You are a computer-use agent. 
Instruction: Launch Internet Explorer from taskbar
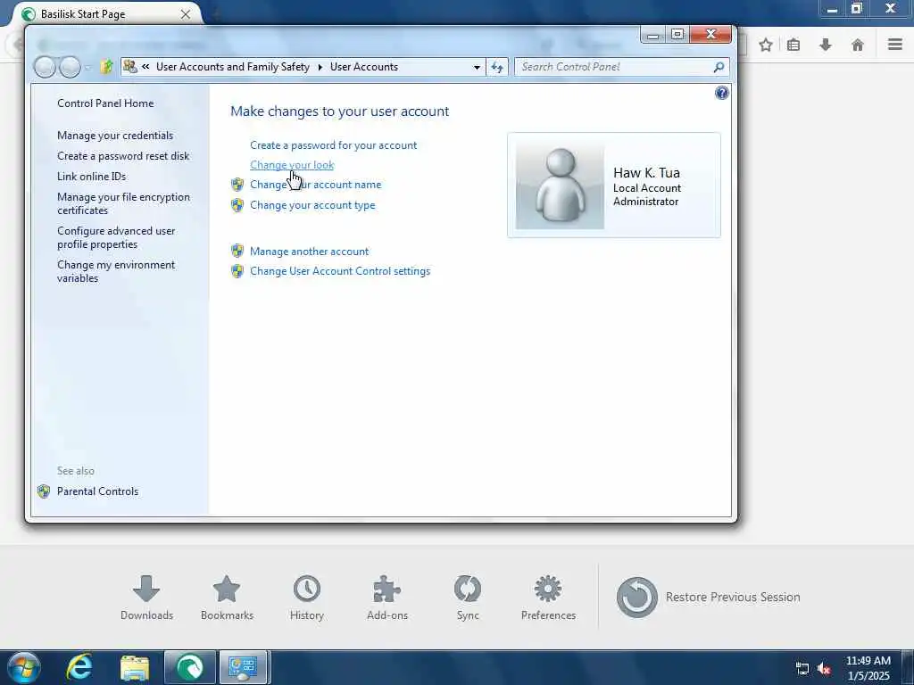point(79,667)
